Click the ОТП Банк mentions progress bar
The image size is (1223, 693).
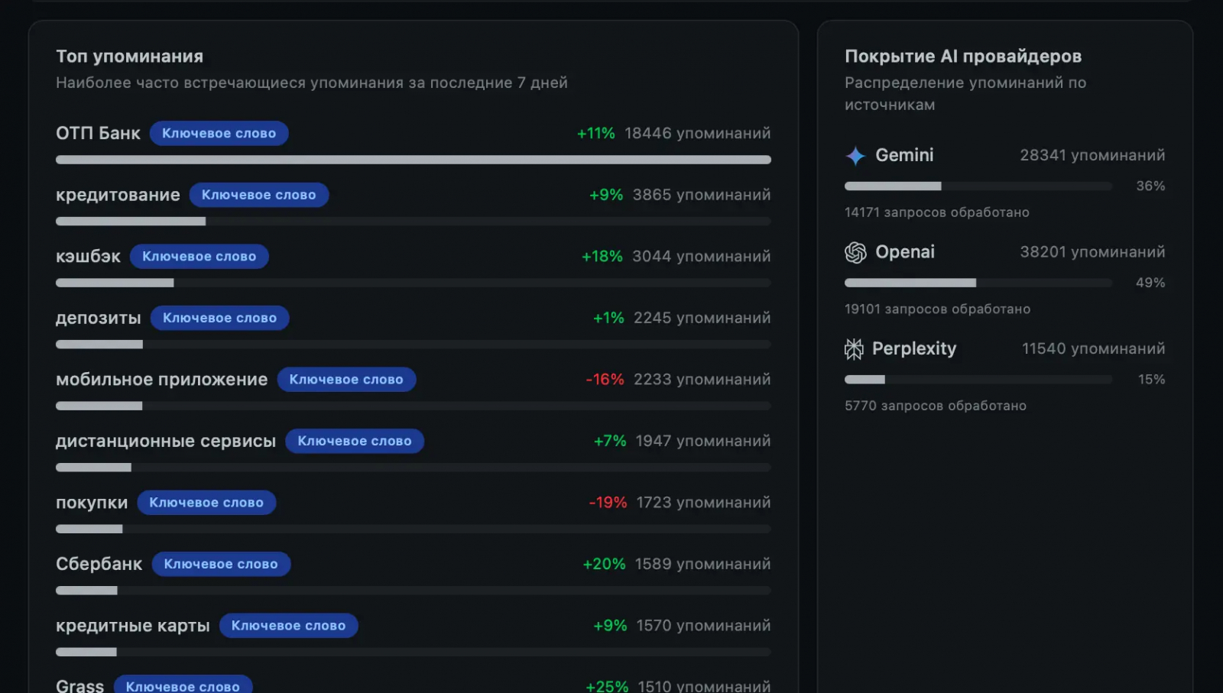click(x=413, y=160)
